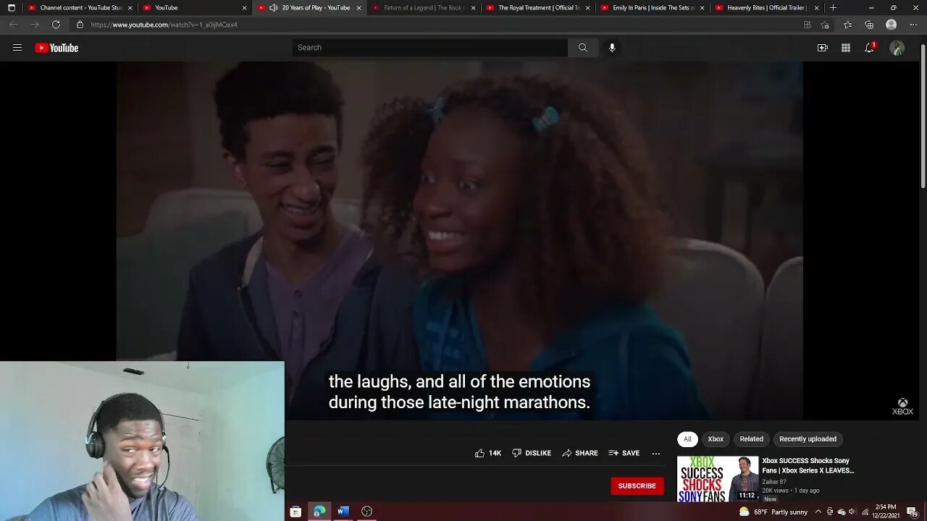Open the Create video camera icon
927x521 pixels.
(x=823, y=48)
